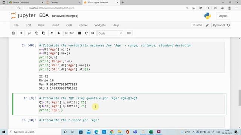Refresh the browser page
Screen dimensions: 241x135
coord(18,8)
